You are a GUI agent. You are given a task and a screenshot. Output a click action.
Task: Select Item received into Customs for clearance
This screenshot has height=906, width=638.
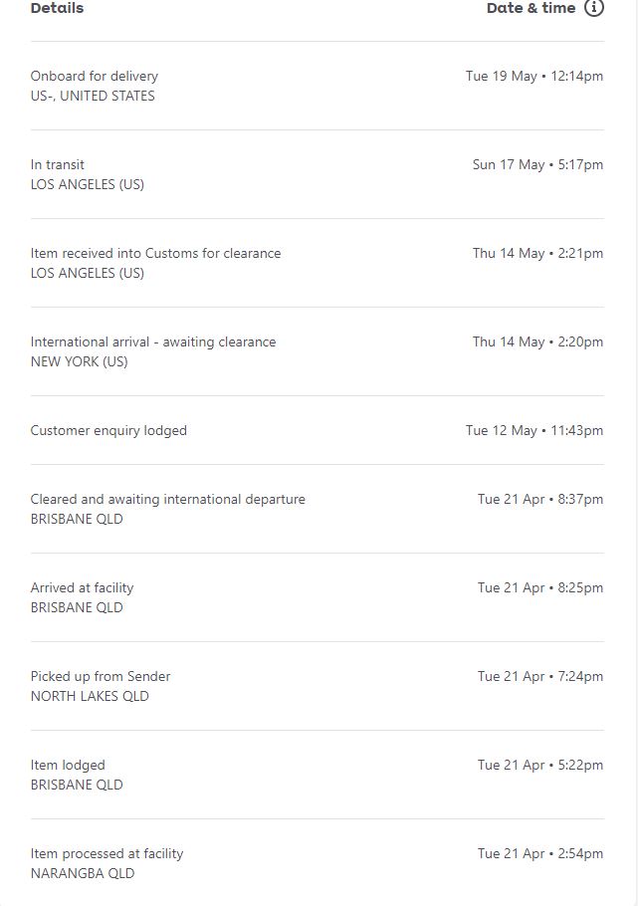pos(155,253)
